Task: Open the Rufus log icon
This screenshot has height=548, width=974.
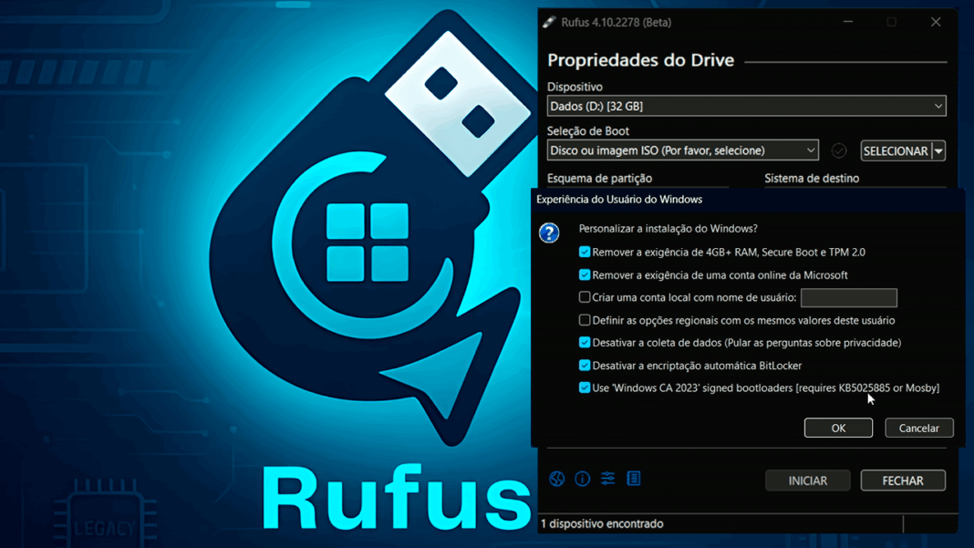Action: tap(633, 478)
